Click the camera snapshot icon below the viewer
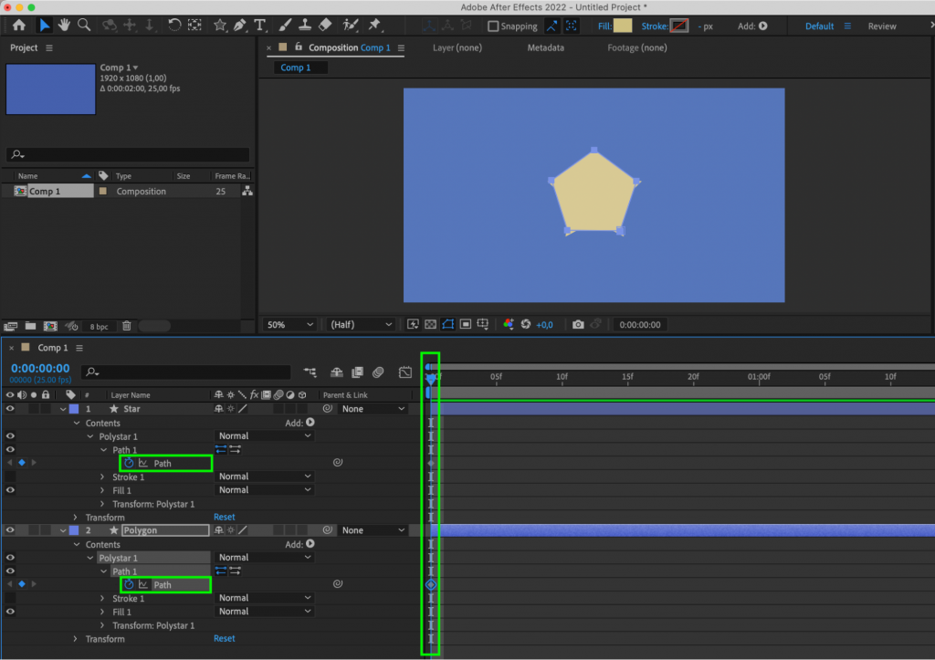The width and height of the screenshot is (935, 660). 577,324
